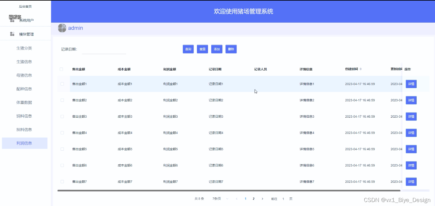The image size is (435, 206).
Task: Open the 7条/页 page size dropdown
Action: click(x=220, y=199)
